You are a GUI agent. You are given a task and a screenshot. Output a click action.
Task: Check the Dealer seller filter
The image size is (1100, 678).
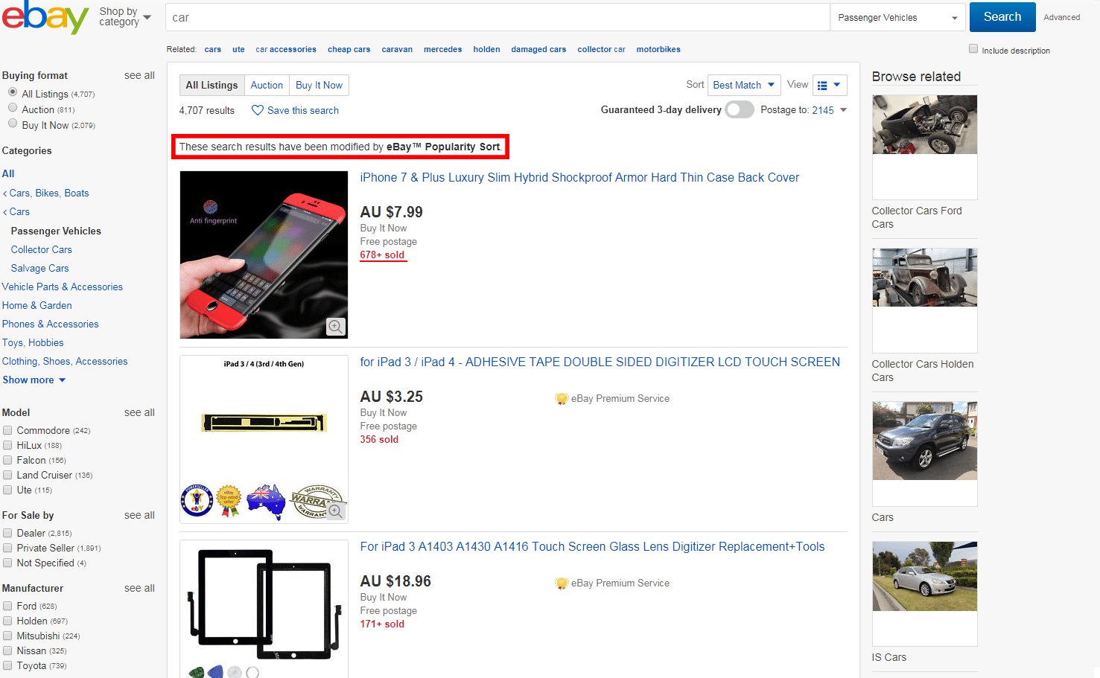point(7,533)
